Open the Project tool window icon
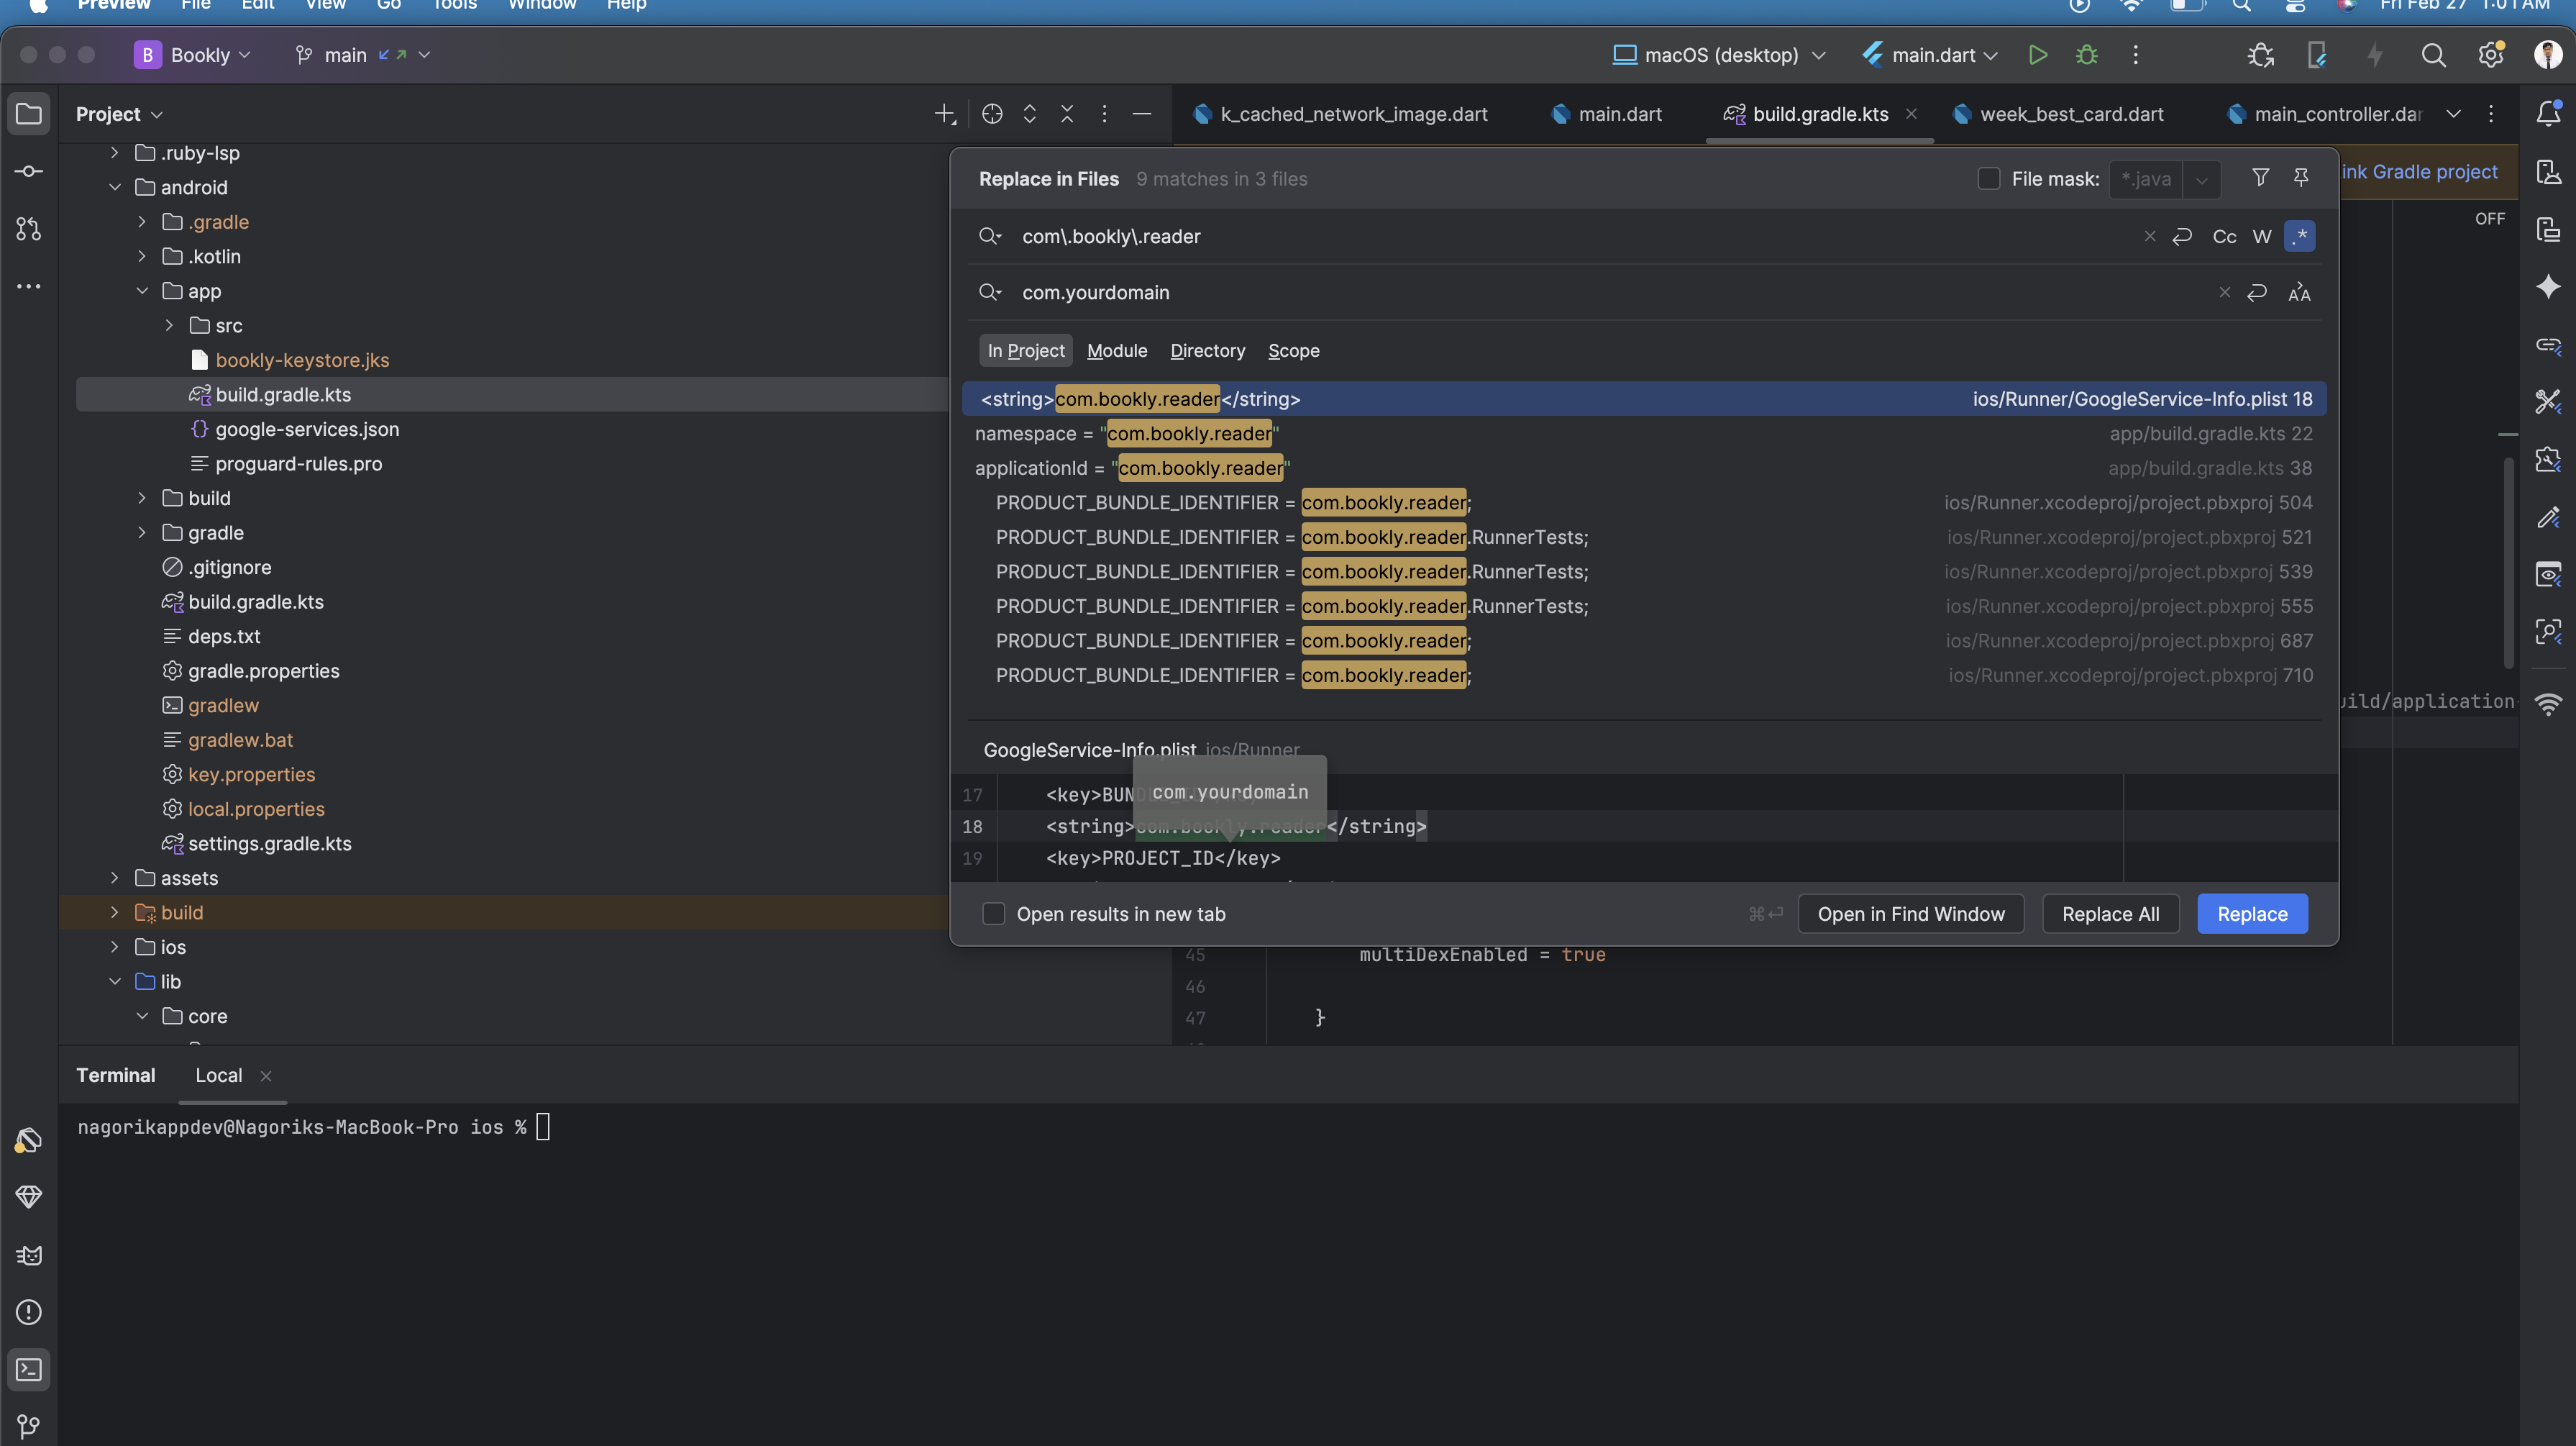This screenshot has width=2576, height=1446. [29, 114]
